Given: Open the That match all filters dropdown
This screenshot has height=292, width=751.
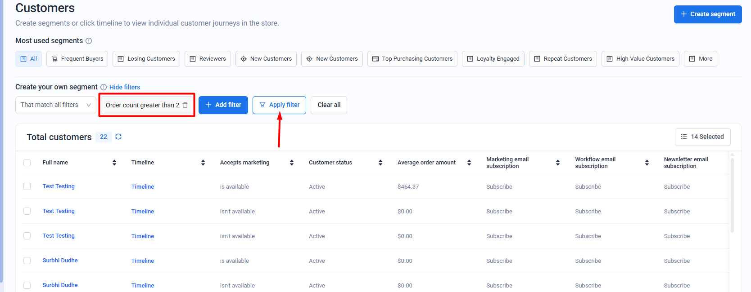Looking at the screenshot, I should tap(55, 105).
